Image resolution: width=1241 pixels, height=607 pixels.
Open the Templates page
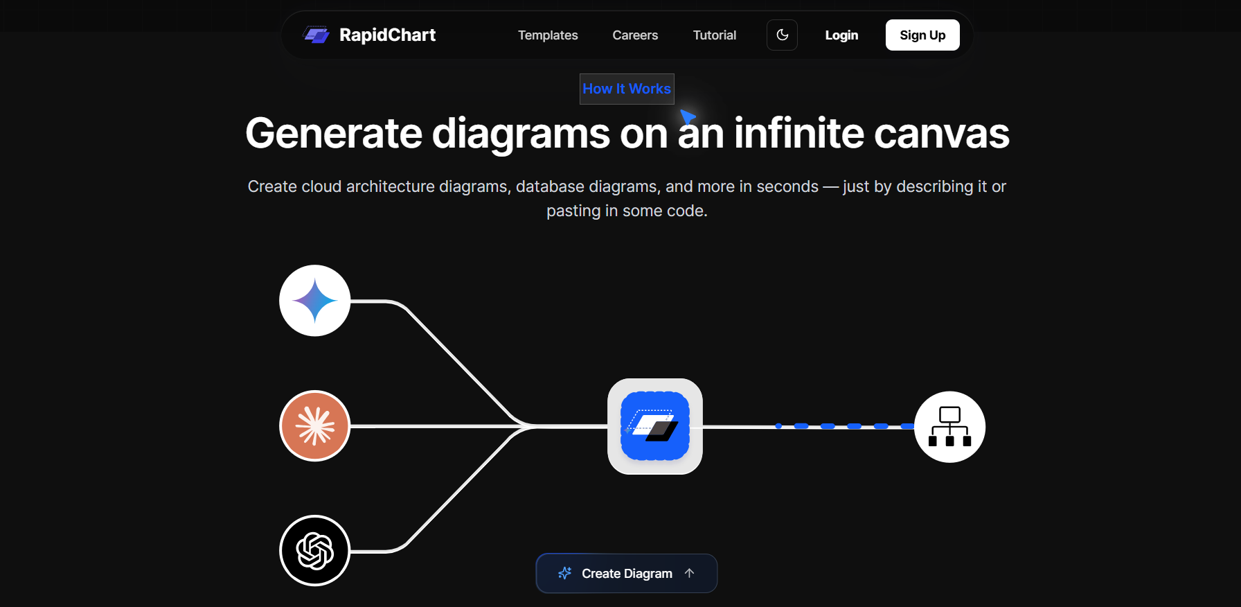(548, 35)
